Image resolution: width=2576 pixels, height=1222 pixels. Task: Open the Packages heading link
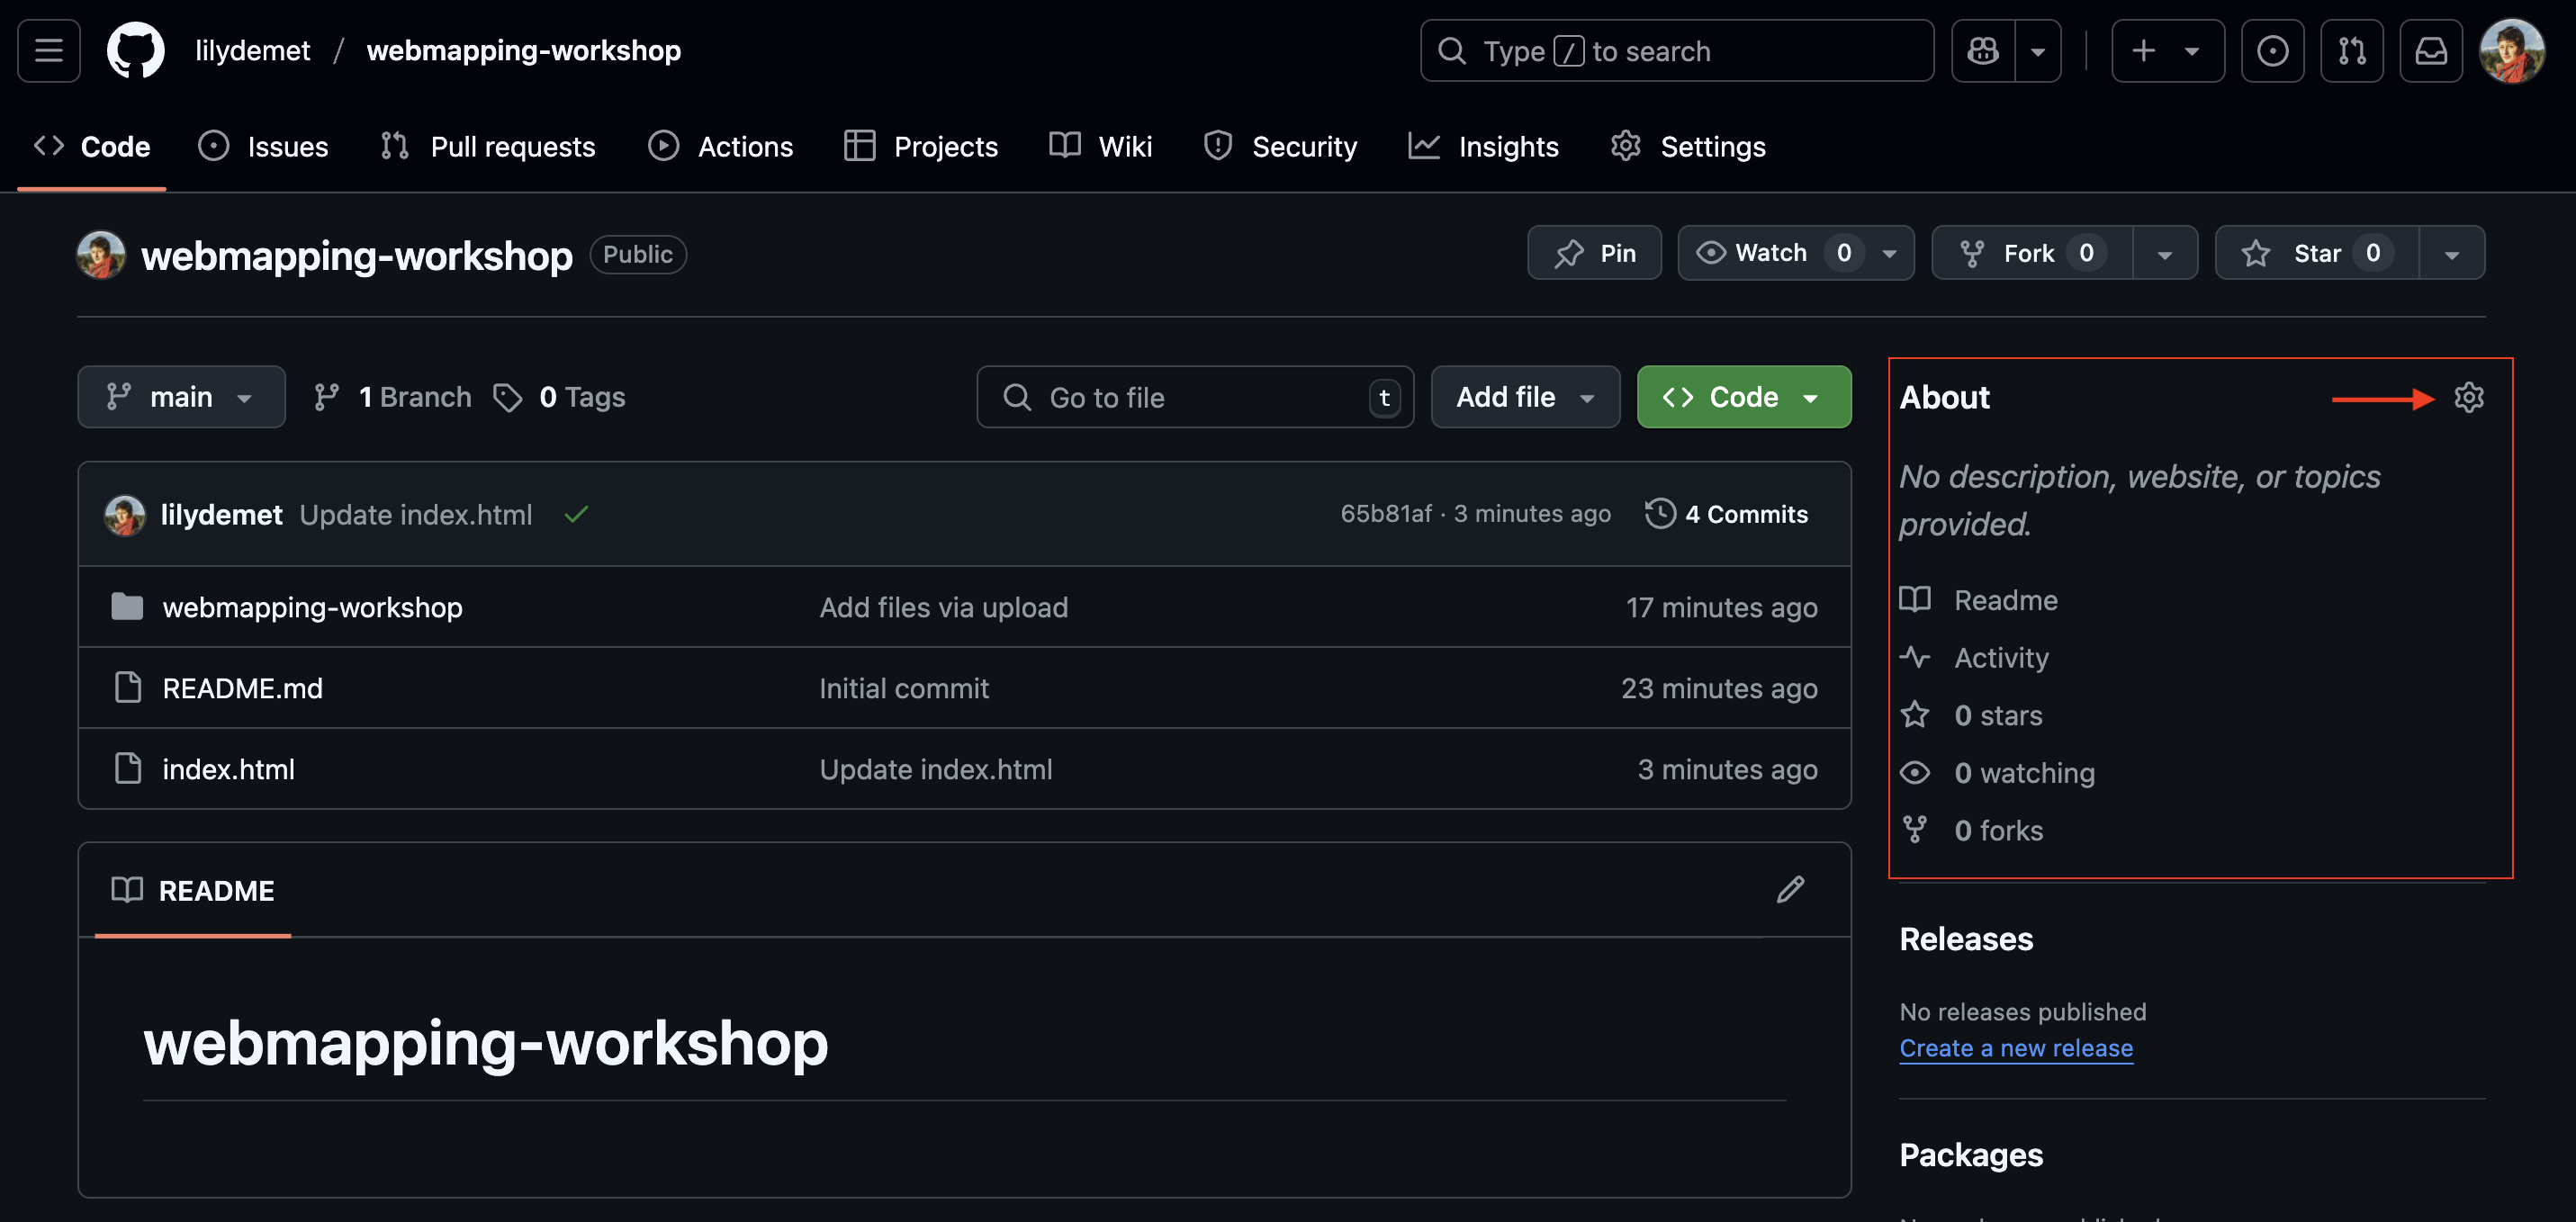pyautogui.click(x=1970, y=1155)
